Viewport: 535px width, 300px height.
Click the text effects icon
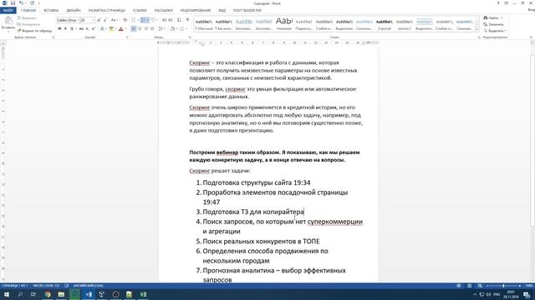(102, 28)
